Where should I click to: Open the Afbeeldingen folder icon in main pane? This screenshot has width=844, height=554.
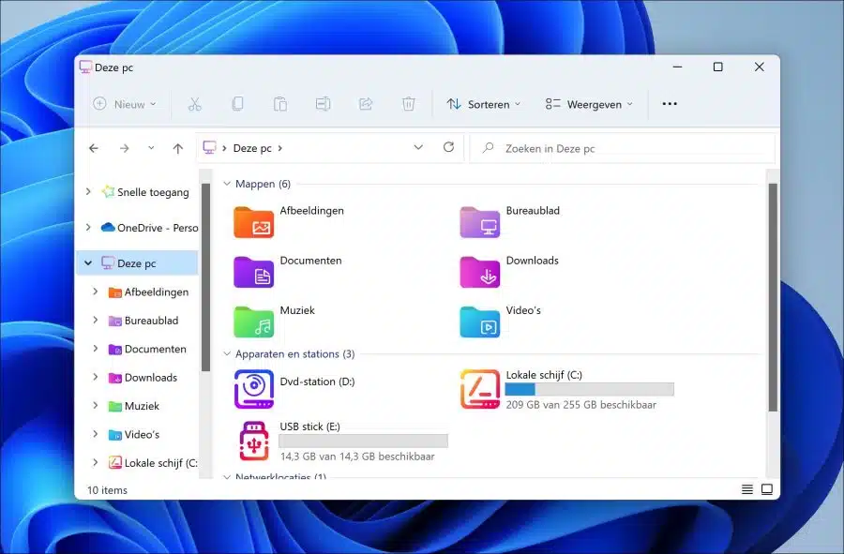coord(253,221)
